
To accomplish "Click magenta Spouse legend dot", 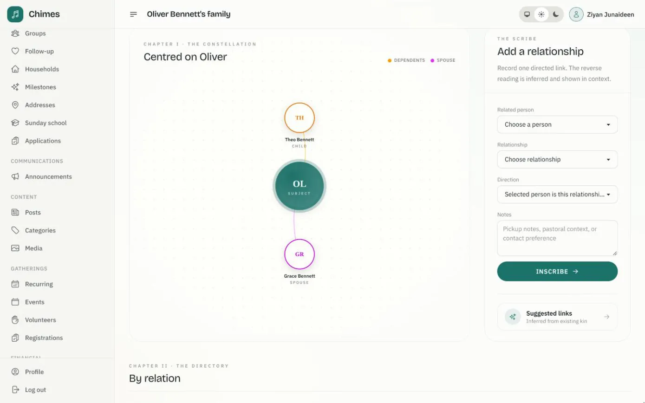I will (x=432, y=60).
